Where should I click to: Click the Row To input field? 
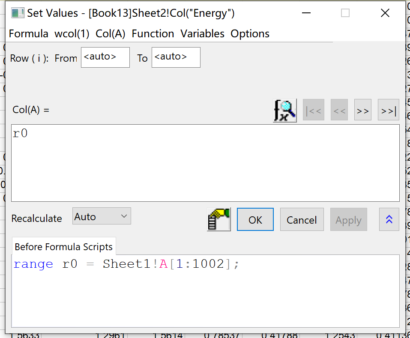tap(176, 57)
